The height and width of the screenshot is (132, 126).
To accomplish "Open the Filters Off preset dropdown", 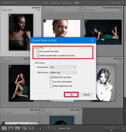I will pyautogui.click(x=116, y=3).
